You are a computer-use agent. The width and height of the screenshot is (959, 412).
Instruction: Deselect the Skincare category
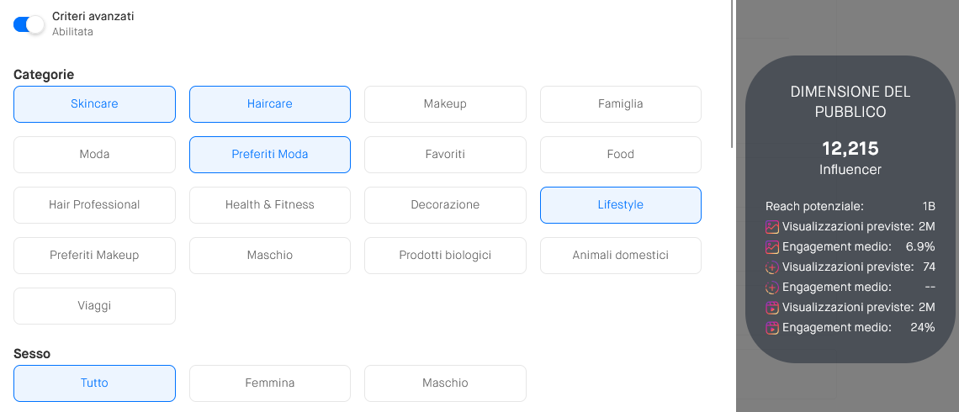tap(94, 104)
